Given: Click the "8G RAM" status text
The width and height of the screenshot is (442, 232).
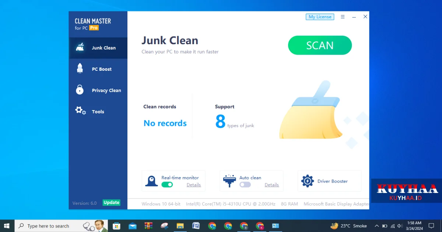Looking at the screenshot, I should 290,204.
